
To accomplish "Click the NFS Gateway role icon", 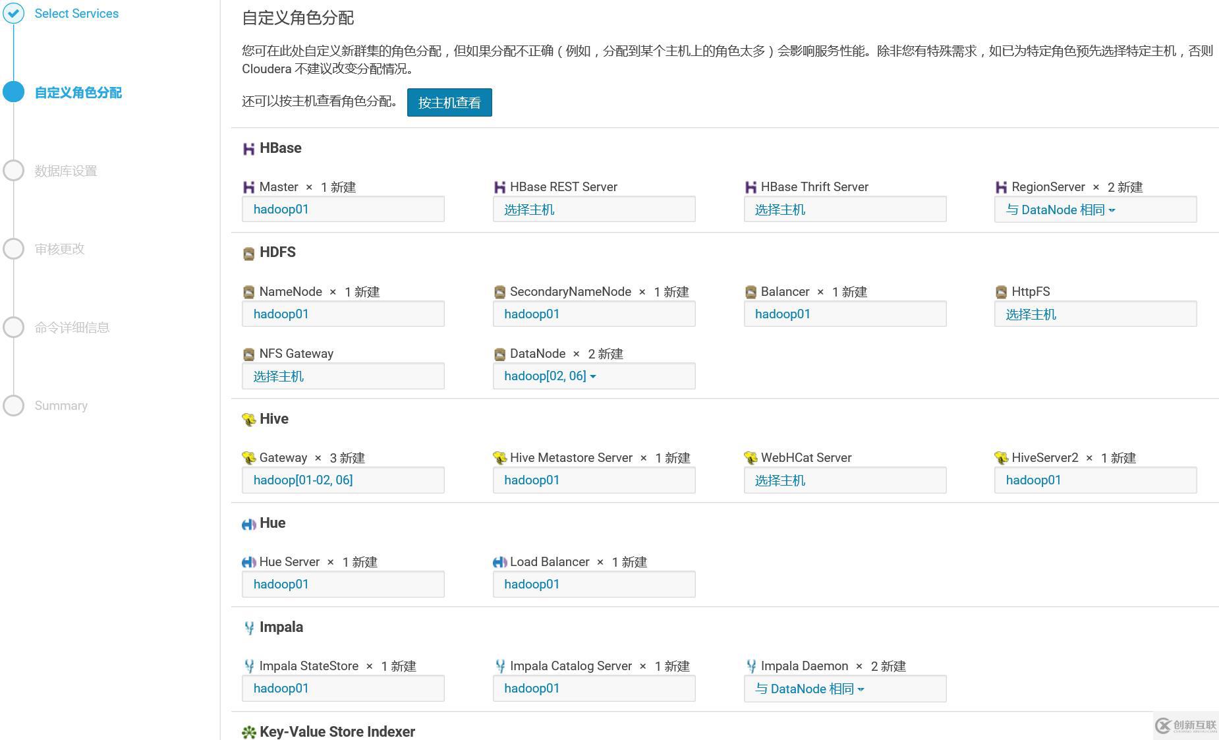I will click(248, 355).
